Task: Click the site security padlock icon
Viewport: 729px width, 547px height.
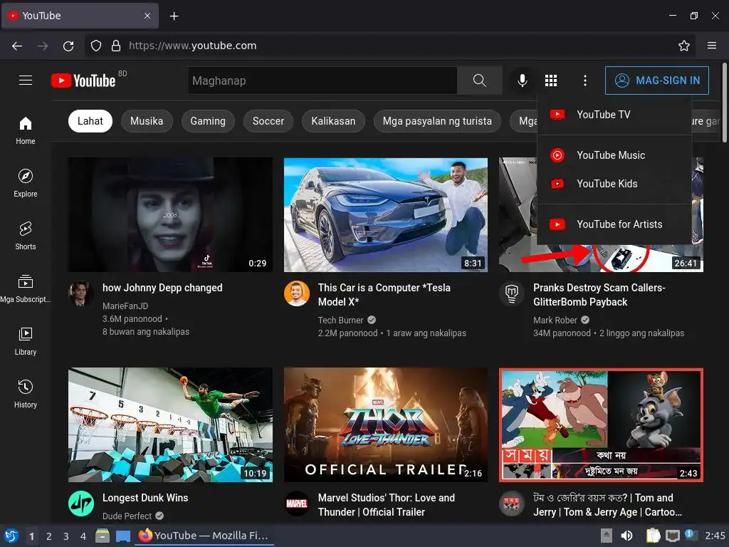Action: point(116,46)
